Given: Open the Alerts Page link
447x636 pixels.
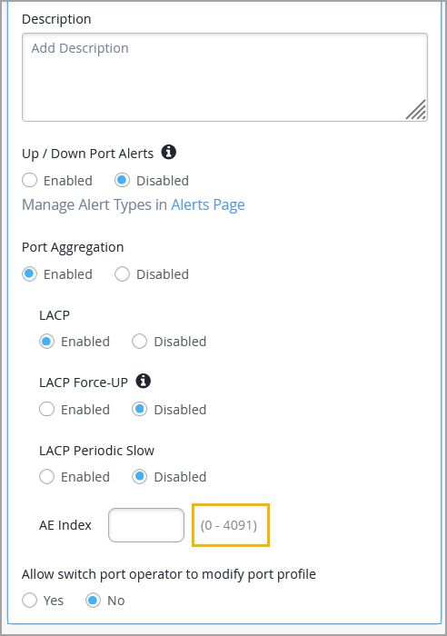Looking at the screenshot, I should tap(208, 205).
